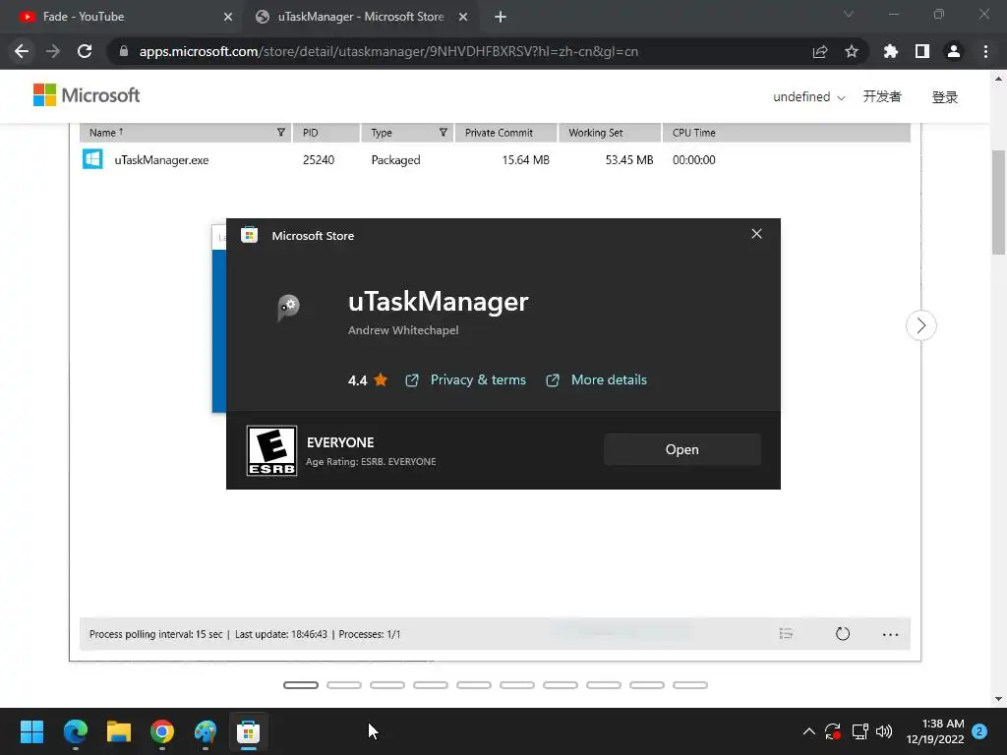Open Microsoft Store from taskbar
Image resolution: width=1007 pixels, height=755 pixels.
[249, 731]
